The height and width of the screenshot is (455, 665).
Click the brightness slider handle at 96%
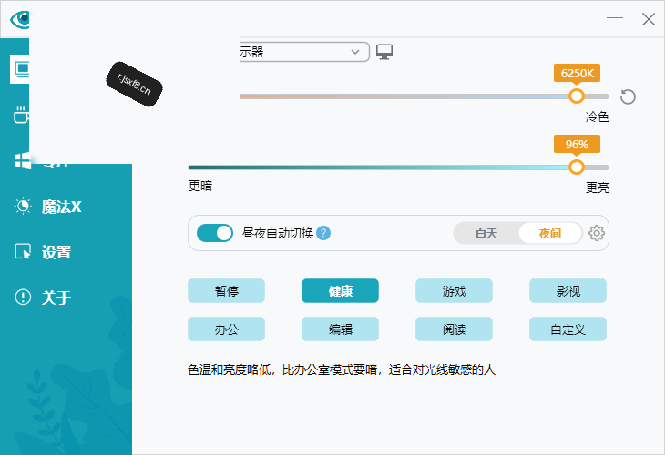click(576, 167)
